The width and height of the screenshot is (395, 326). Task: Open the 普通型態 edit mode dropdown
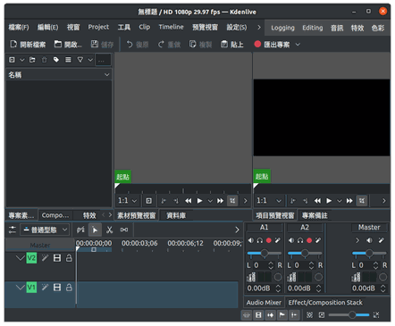pyautogui.click(x=45, y=230)
